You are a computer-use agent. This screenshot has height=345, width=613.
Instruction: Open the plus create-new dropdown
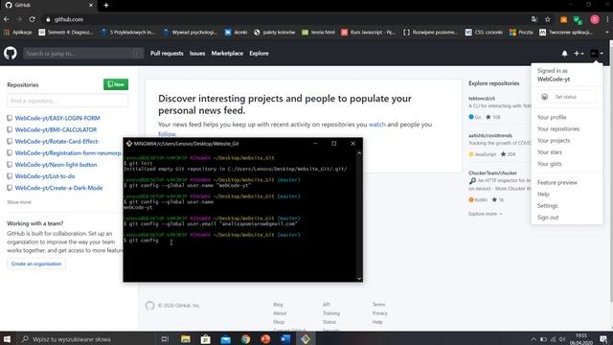579,54
